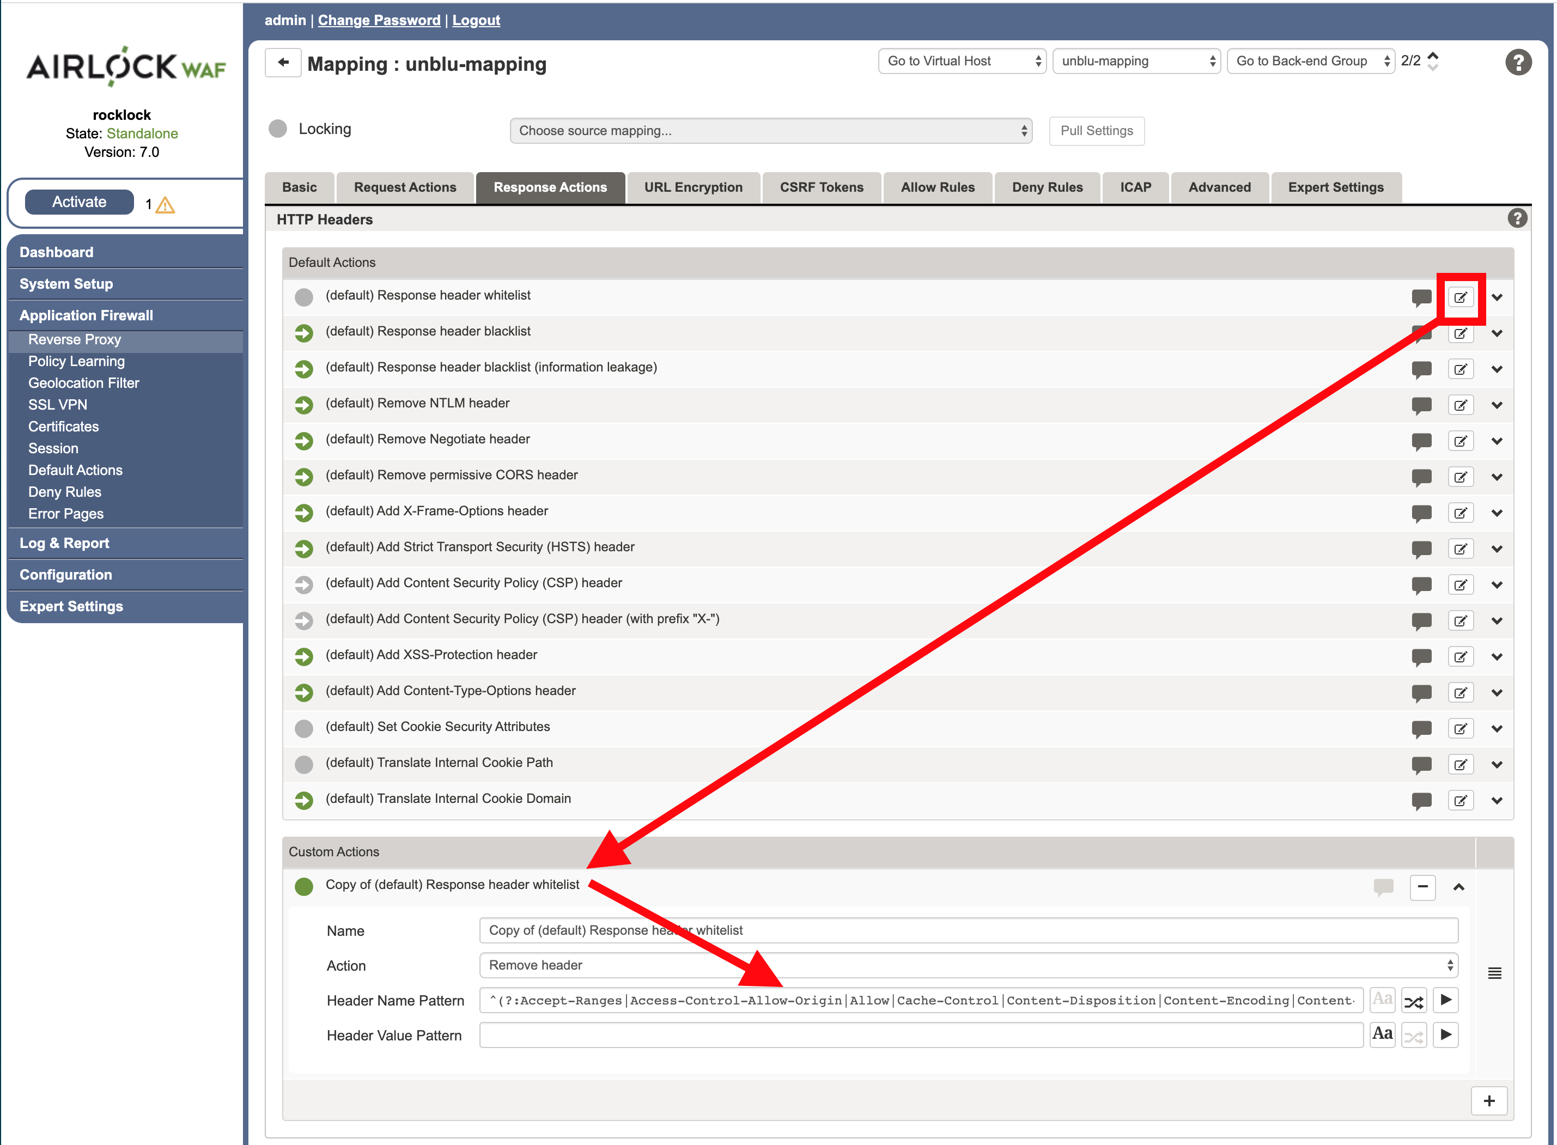Click the Activate button
Viewport: 1557px width, 1145px height.
tap(79, 202)
